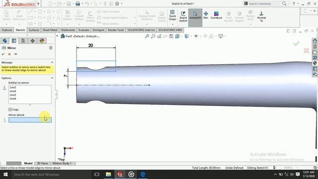Open the Hide/Show Items eye icon
Image resolution: width=318 pixels, height=179 pixels.
pos(196,36)
